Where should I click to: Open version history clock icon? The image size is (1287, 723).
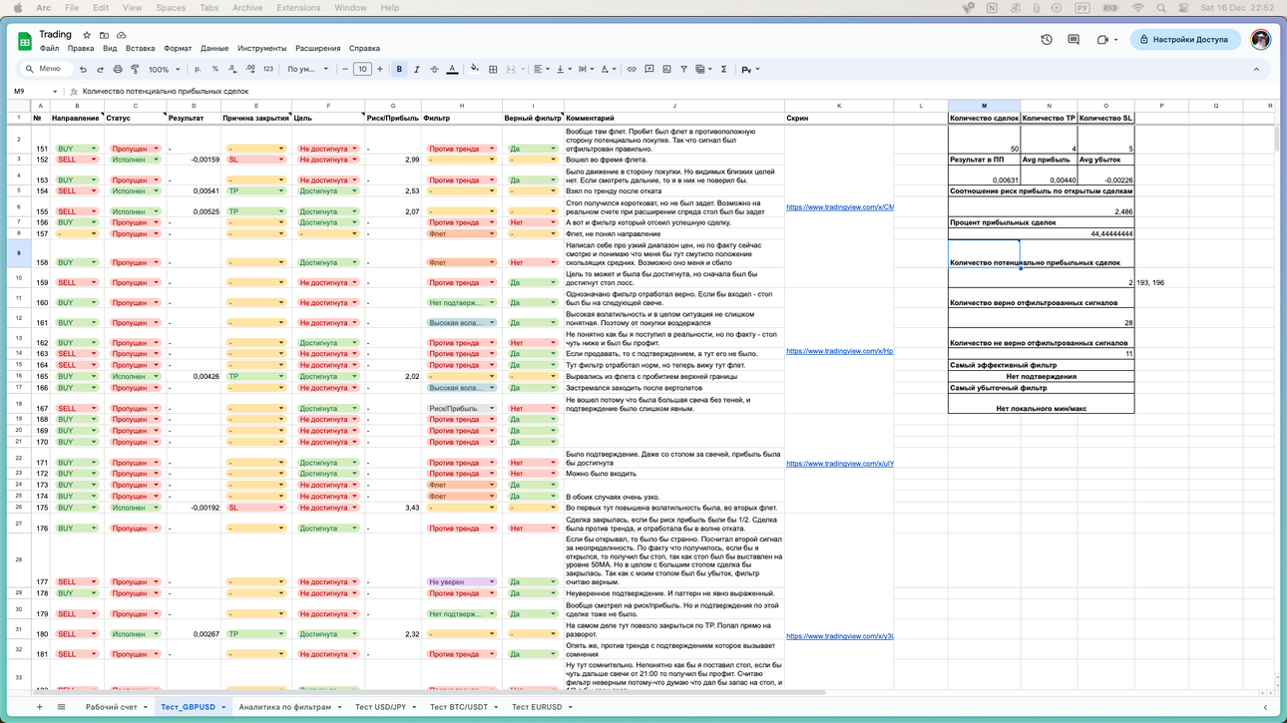coord(1047,40)
